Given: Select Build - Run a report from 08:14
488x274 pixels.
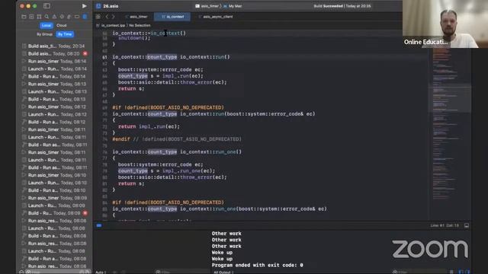Looking at the screenshot, I should 54,76.
